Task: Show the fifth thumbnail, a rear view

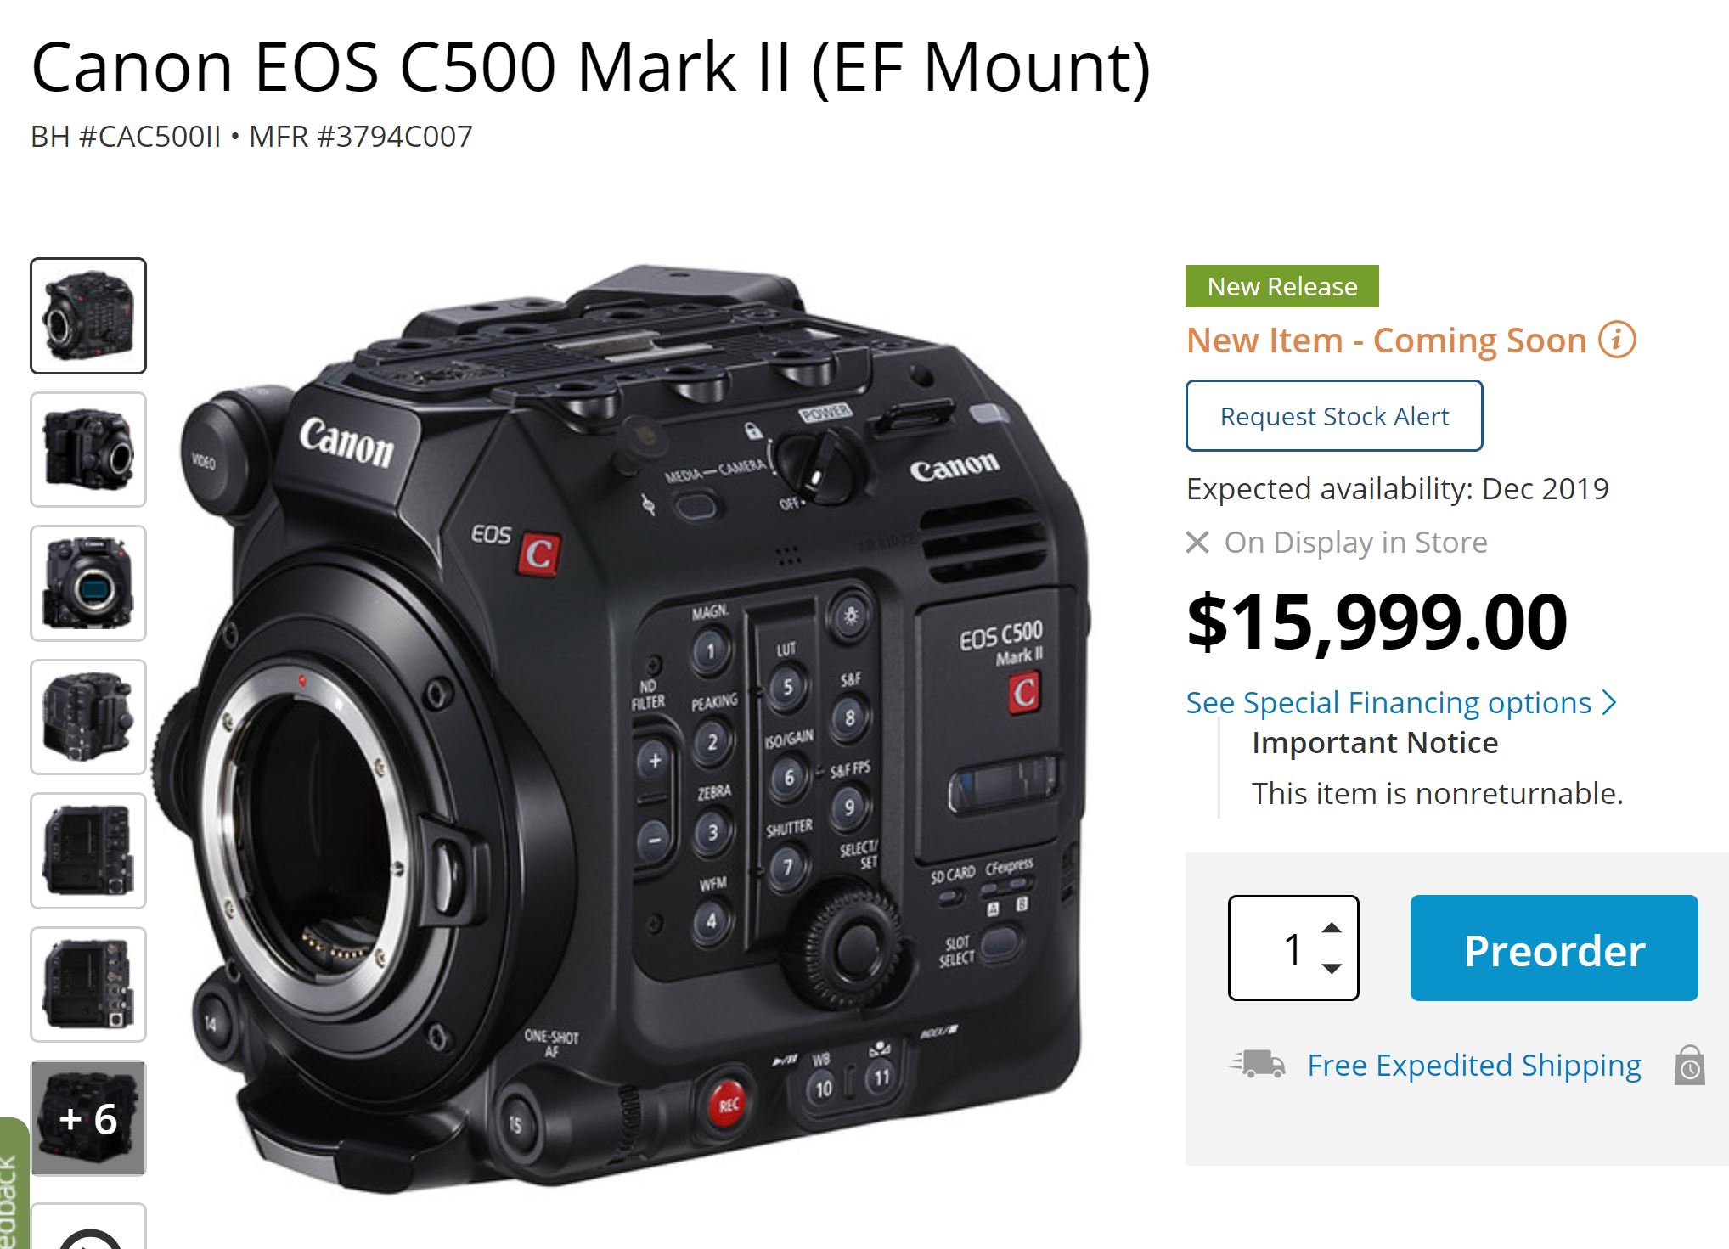Action: [88, 851]
